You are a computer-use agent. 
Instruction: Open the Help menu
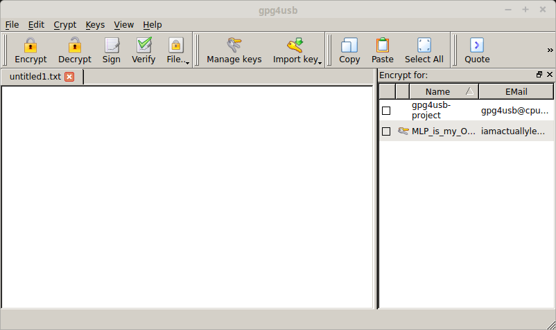pyautogui.click(x=153, y=25)
